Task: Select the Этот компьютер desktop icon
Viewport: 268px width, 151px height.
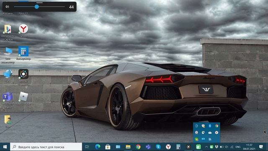Action: [8, 55]
